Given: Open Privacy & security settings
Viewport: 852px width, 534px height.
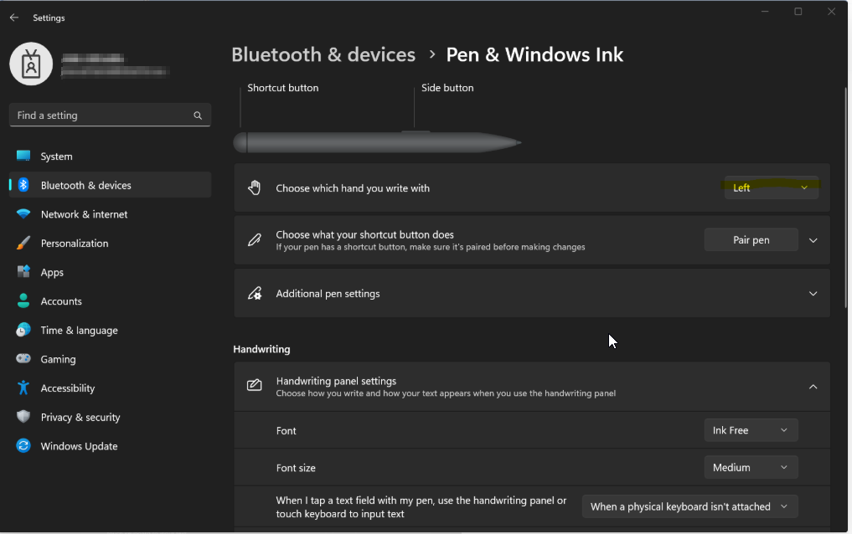Looking at the screenshot, I should click(111, 417).
